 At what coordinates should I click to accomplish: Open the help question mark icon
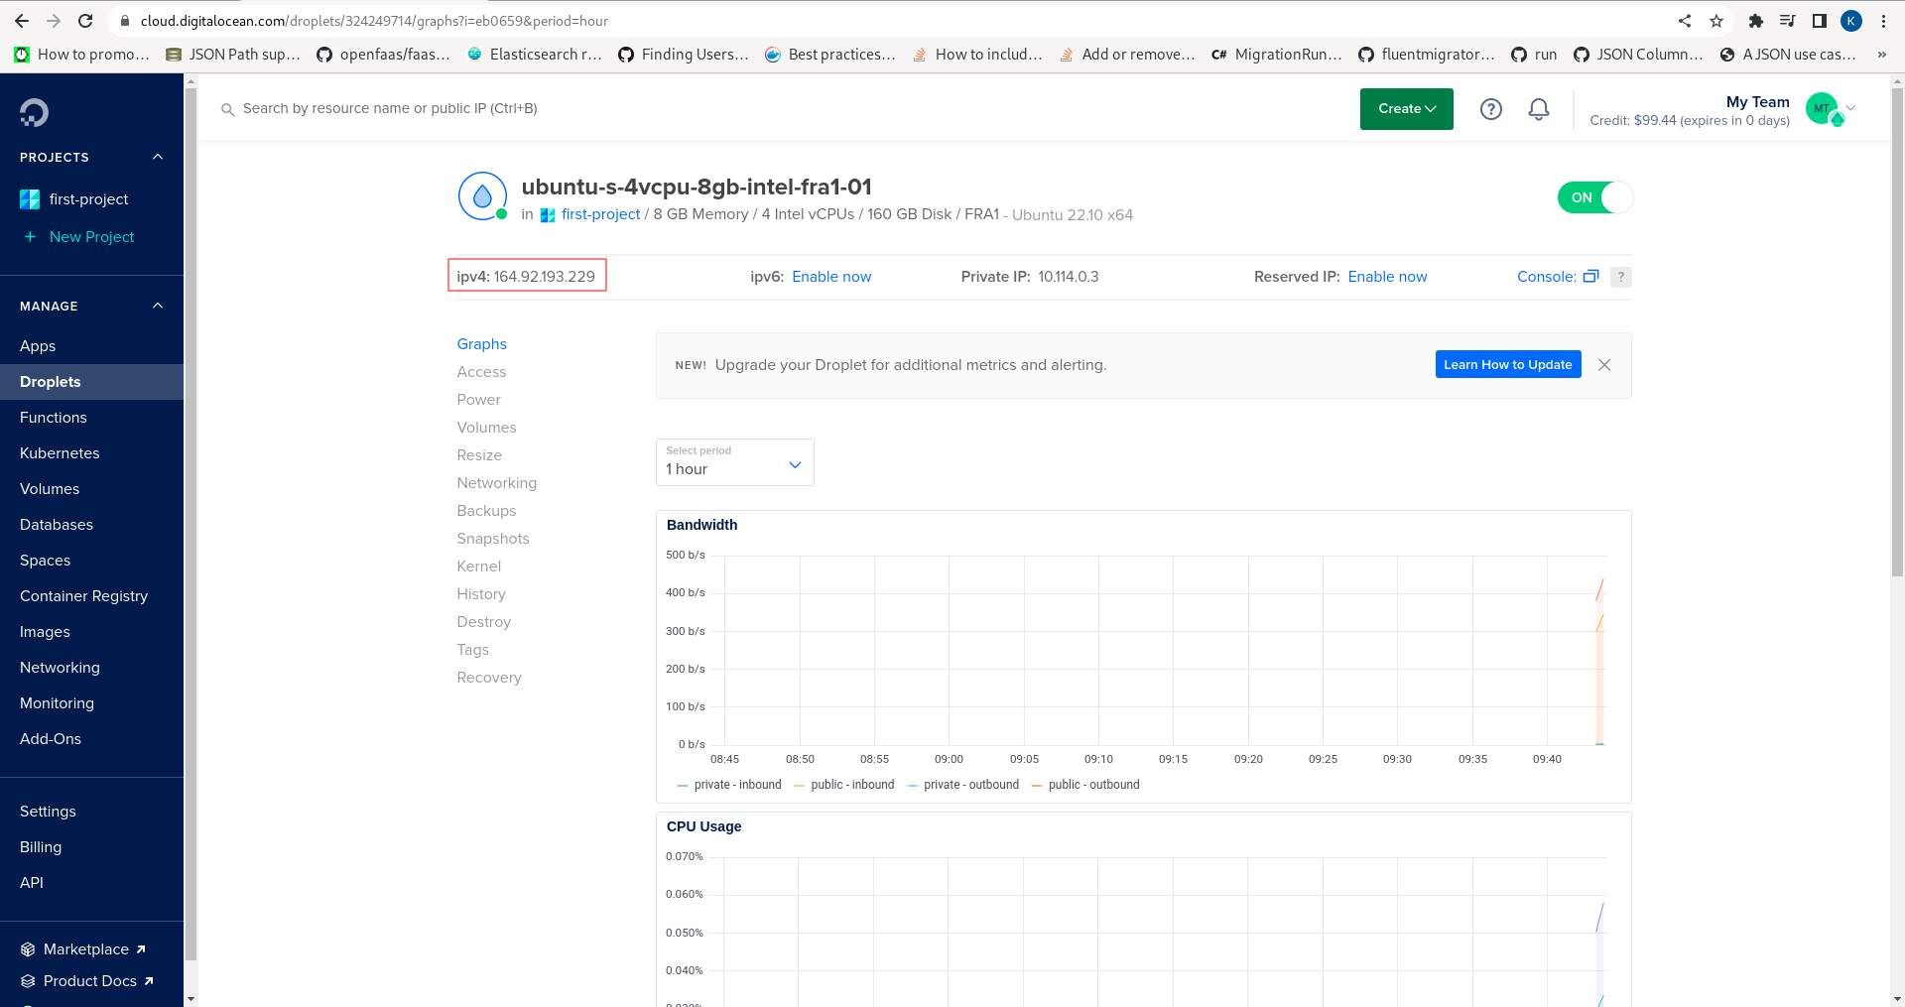1490,109
